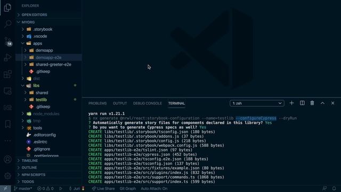341x192 pixels.
Task: Switch to the Output tab
Action: pyautogui.click(x=120, y=103)
